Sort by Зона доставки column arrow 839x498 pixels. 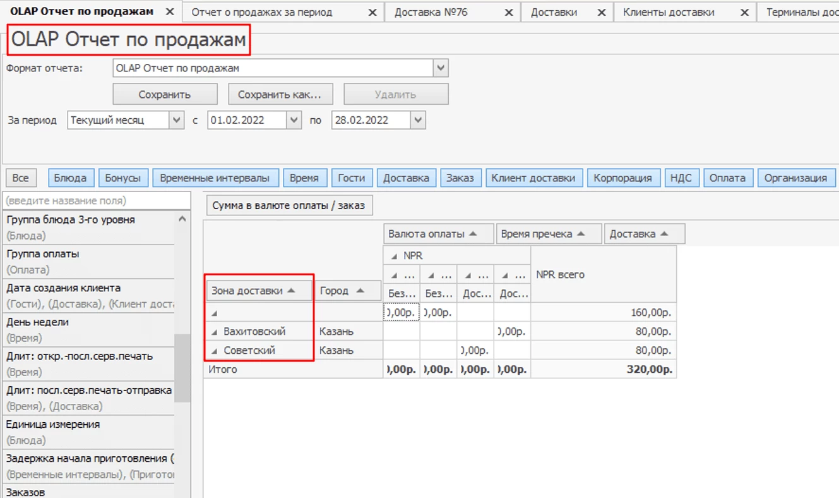[291, 291]
